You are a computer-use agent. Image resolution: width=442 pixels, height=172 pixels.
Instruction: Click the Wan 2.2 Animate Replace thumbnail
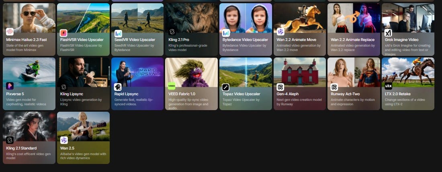tap(353, 18)
